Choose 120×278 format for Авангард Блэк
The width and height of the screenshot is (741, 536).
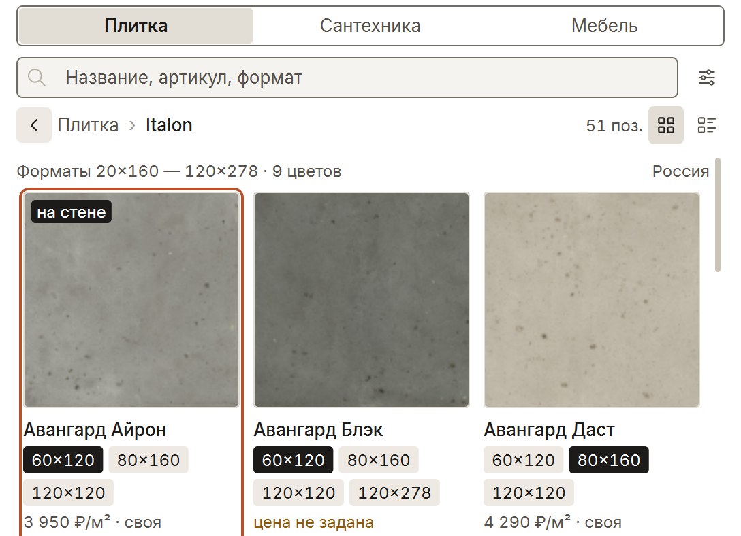pos(394,492)
